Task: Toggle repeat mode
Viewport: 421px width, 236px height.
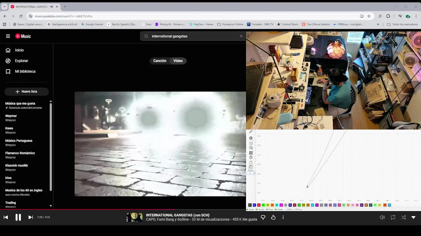Action: click(x=393, y=217)
